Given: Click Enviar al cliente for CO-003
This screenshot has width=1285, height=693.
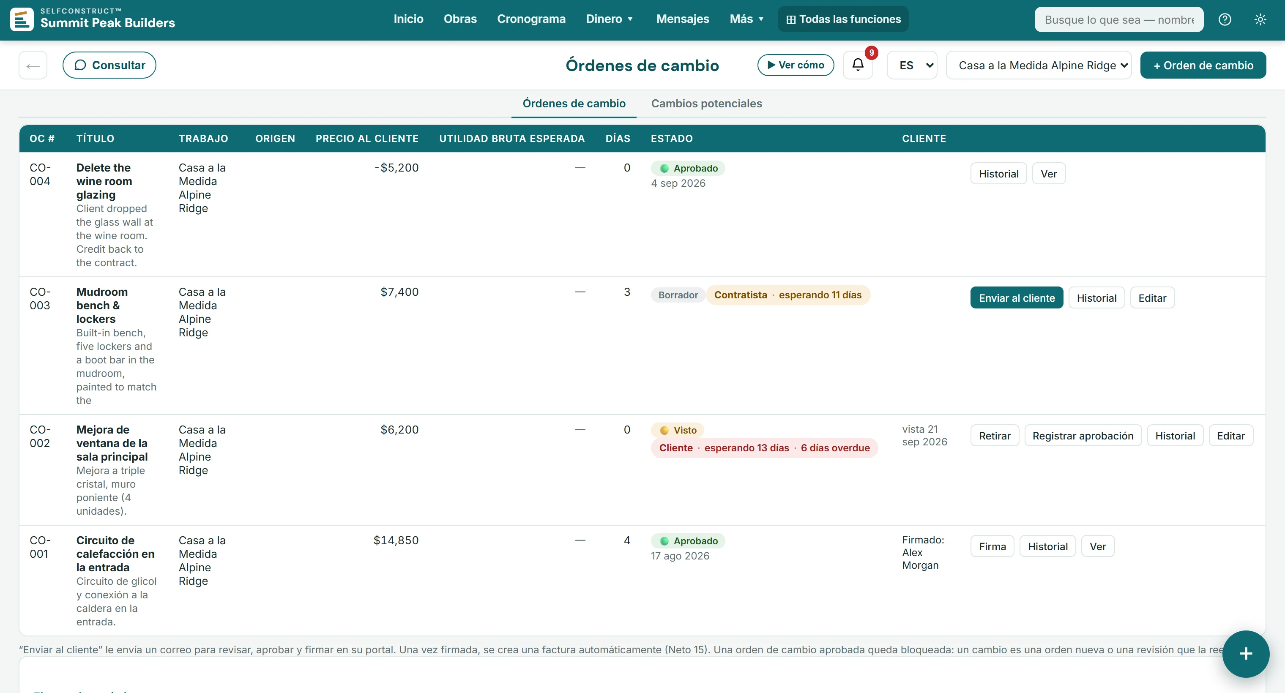Looking at the screenshot, I should [1016, 297].
